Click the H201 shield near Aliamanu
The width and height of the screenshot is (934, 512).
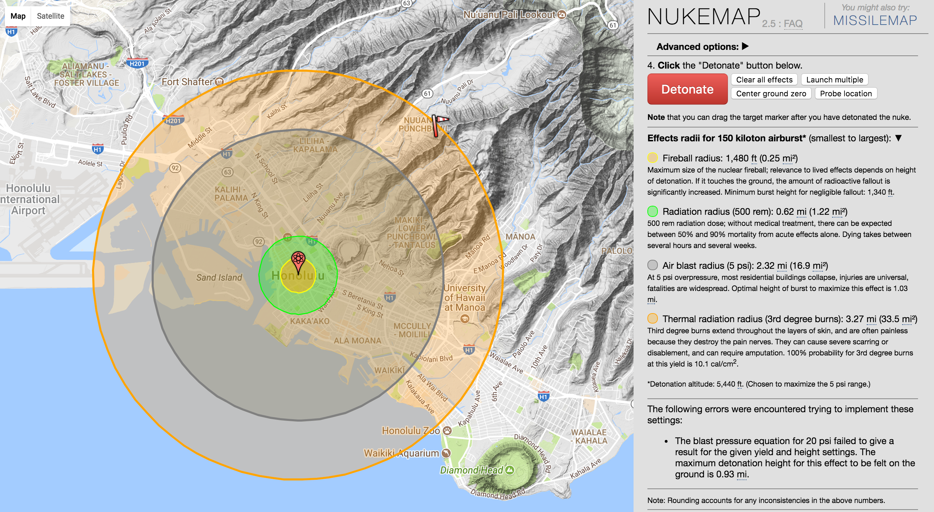tap(137, 64)
